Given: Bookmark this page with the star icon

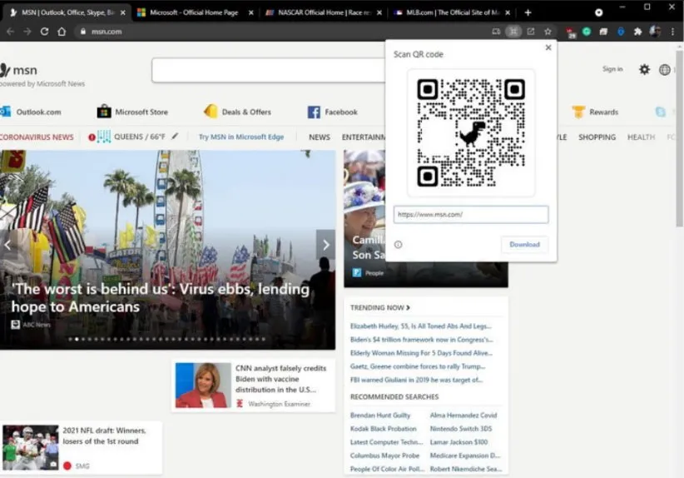Looking at the screenshot, I should (548, 32).
